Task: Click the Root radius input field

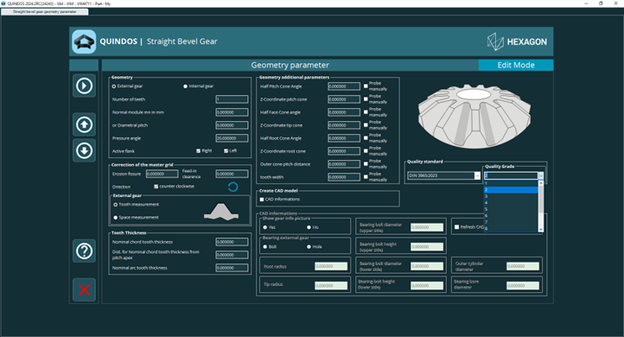Action: click(331, 266)
